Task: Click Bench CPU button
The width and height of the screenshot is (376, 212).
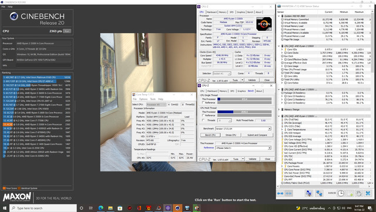Action: click(210, 135)
